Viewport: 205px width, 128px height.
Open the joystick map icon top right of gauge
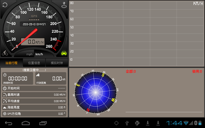click(64, 5)
